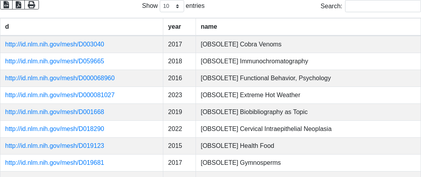421x177 pixels.
Task: Select the Health Food name cell
Action: [237, 146]
